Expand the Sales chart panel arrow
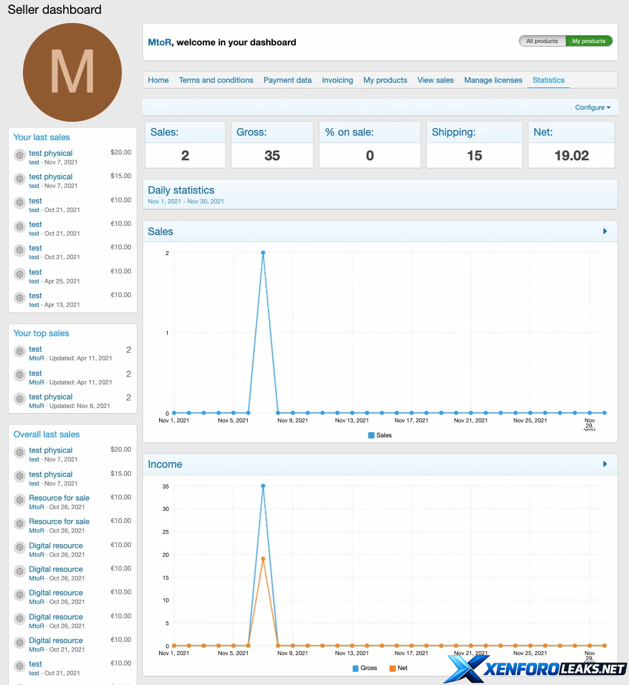This screenshot has height=685, width=629. (605, 232)
